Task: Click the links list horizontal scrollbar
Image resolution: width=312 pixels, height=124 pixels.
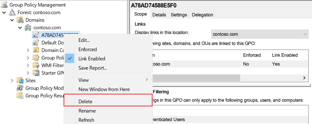Action: 195,78
